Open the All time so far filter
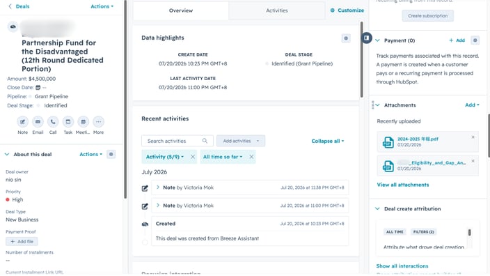This screenshot has width=490, height=276. coord(223,157)
